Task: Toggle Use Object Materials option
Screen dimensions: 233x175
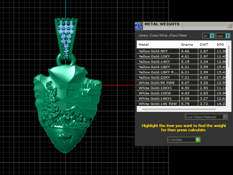Action: point(206,117)
